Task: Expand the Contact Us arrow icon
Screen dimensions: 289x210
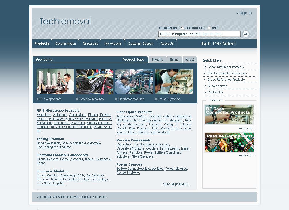Action: [205, 92]
